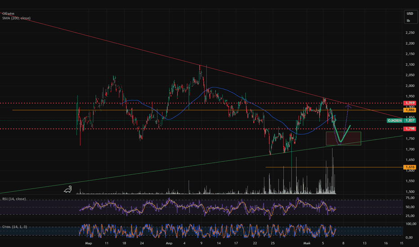Click the Мар label on the time axis
The height and width of the screenshot is (247, 419).
point(89,243)
